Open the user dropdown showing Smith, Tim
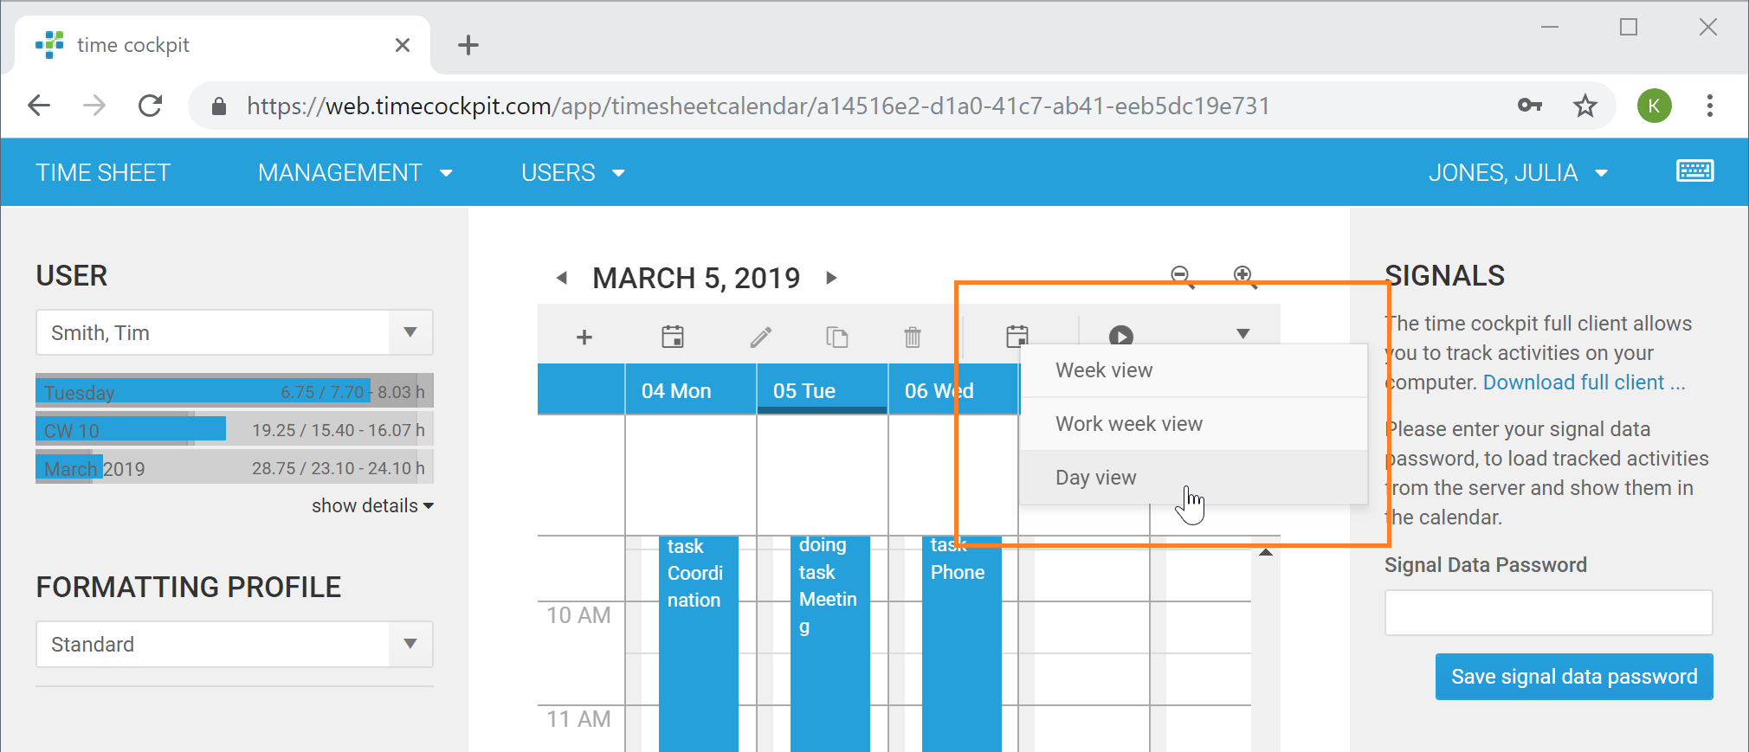1749x752 pixels. point(235,333)
